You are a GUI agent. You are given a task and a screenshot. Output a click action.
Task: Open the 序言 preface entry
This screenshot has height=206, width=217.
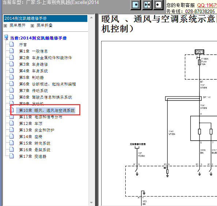[x=23, y=45]
